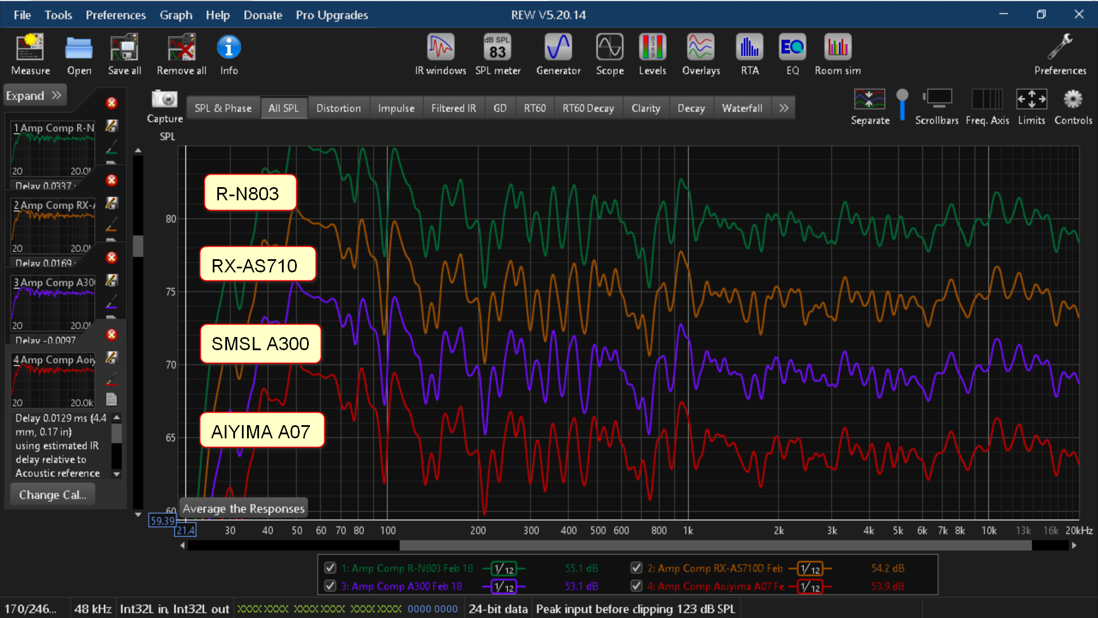Image resolution: width=1098 pixels, height=618 pixels.
Task: Toggle trace 4 Amp Comp Aoiyima A07 checkbox
Action: click(x=636, y=586)
